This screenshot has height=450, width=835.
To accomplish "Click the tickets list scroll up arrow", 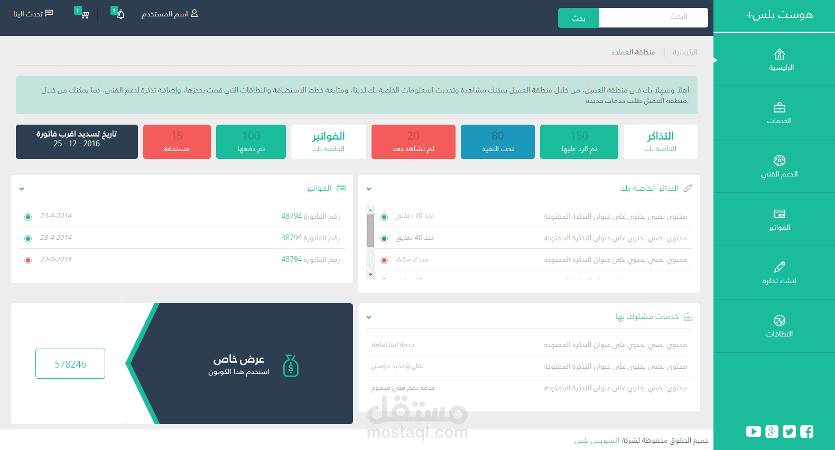I will 370,210.
